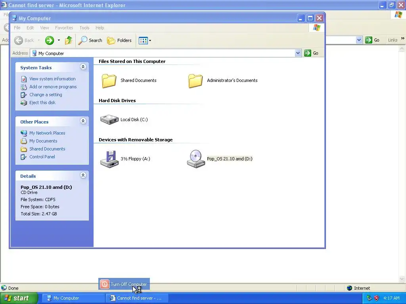Screen dimensions: 406x304
Task: Click the Start button
Action: [x=18, y=298]
